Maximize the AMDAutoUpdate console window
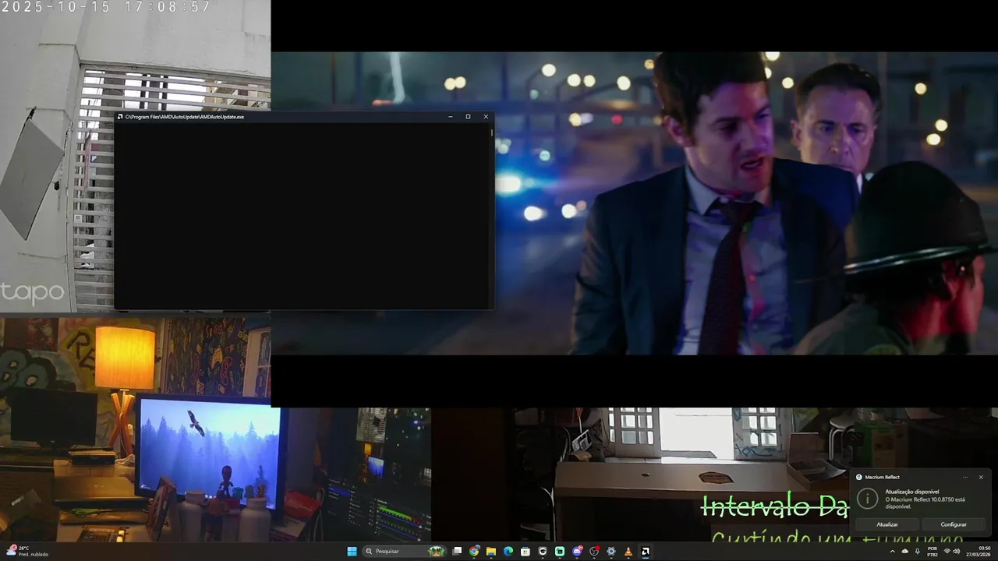Screen dimensions: 998x561 [x=468, y=117]
